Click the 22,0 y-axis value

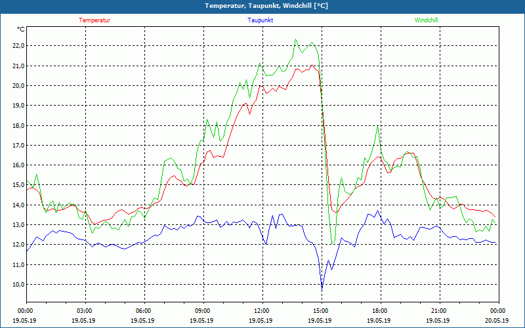coord(19,46)
